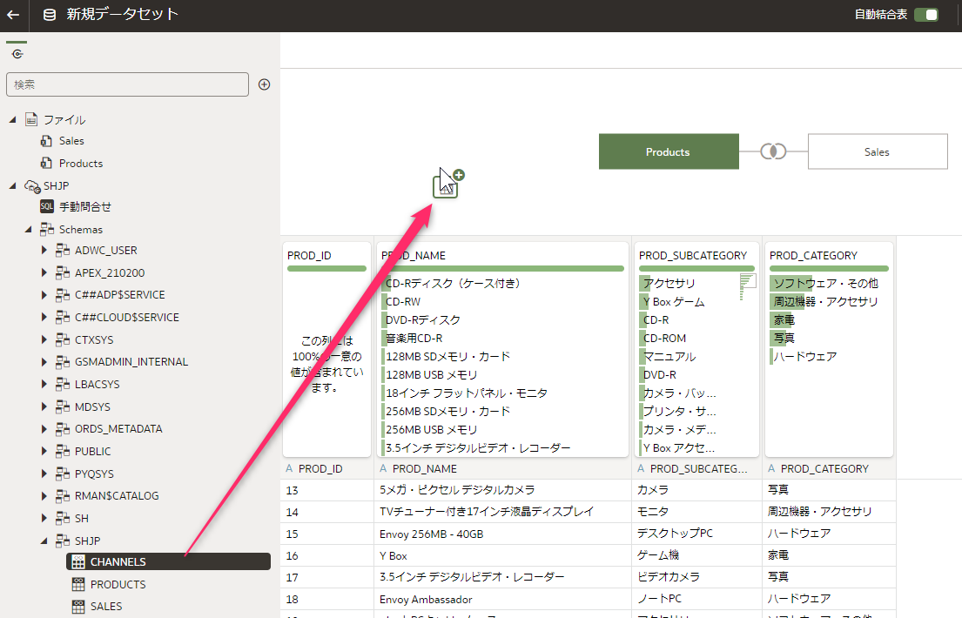The width and height of the screenshot is (962, 618).
Task: Click the type icon of PROD_CATEGORY column
Action: click(x=772, y=469)
